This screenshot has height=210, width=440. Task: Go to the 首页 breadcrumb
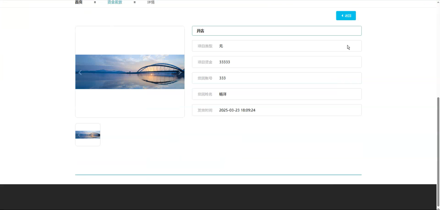pyautogui.click(x=79, y=2)
